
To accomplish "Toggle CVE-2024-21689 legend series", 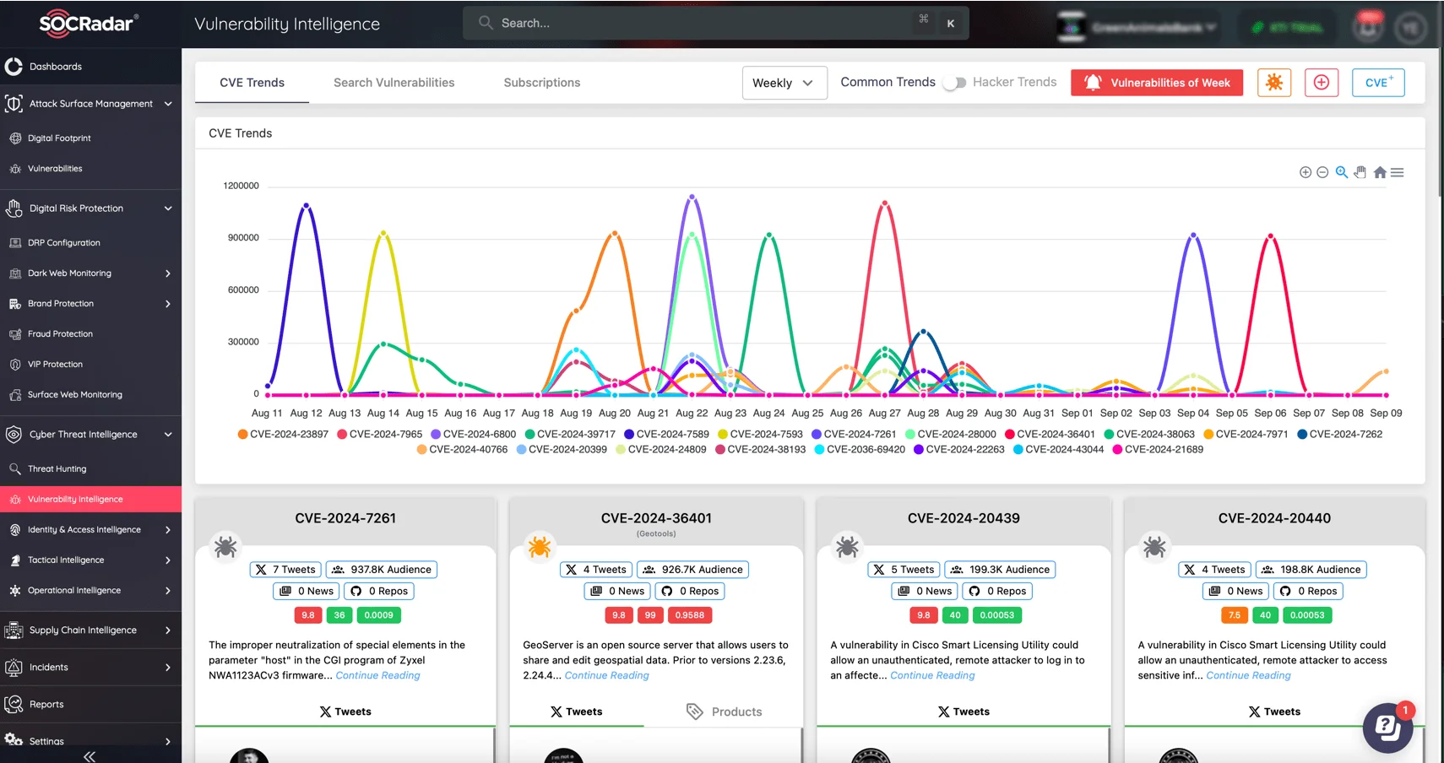I will pos(1158,449).
